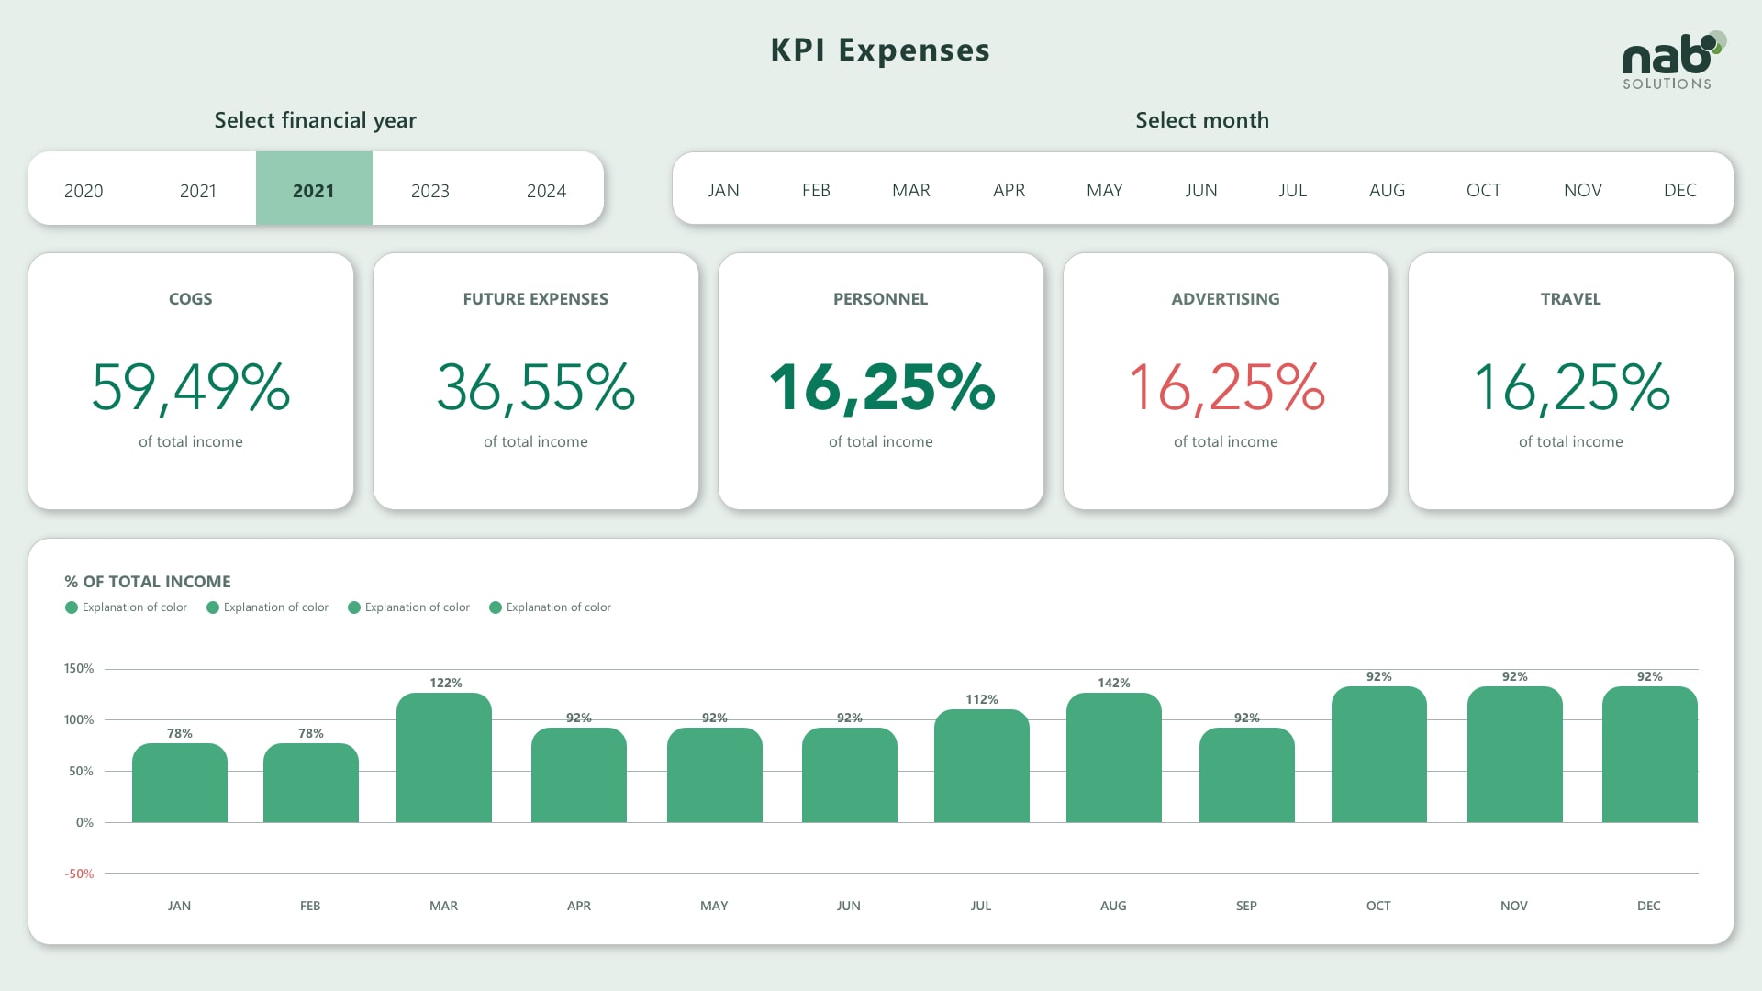Click the Personnel 16,25% card

coord(880,381)
